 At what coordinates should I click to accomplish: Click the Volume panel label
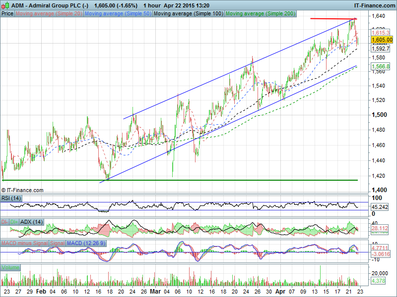(x=10, y=267)
